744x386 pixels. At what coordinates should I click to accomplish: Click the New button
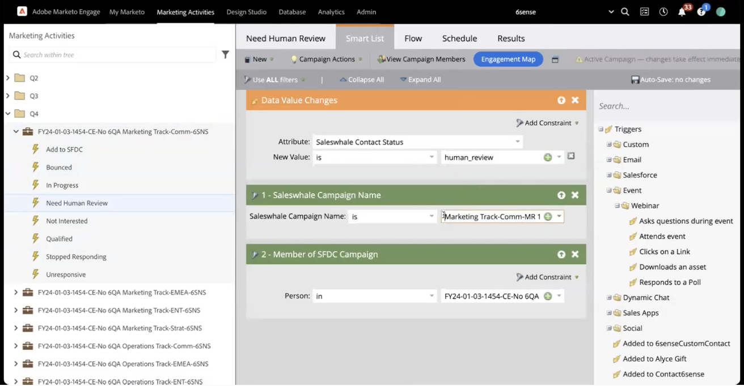(x=259, y=59)
